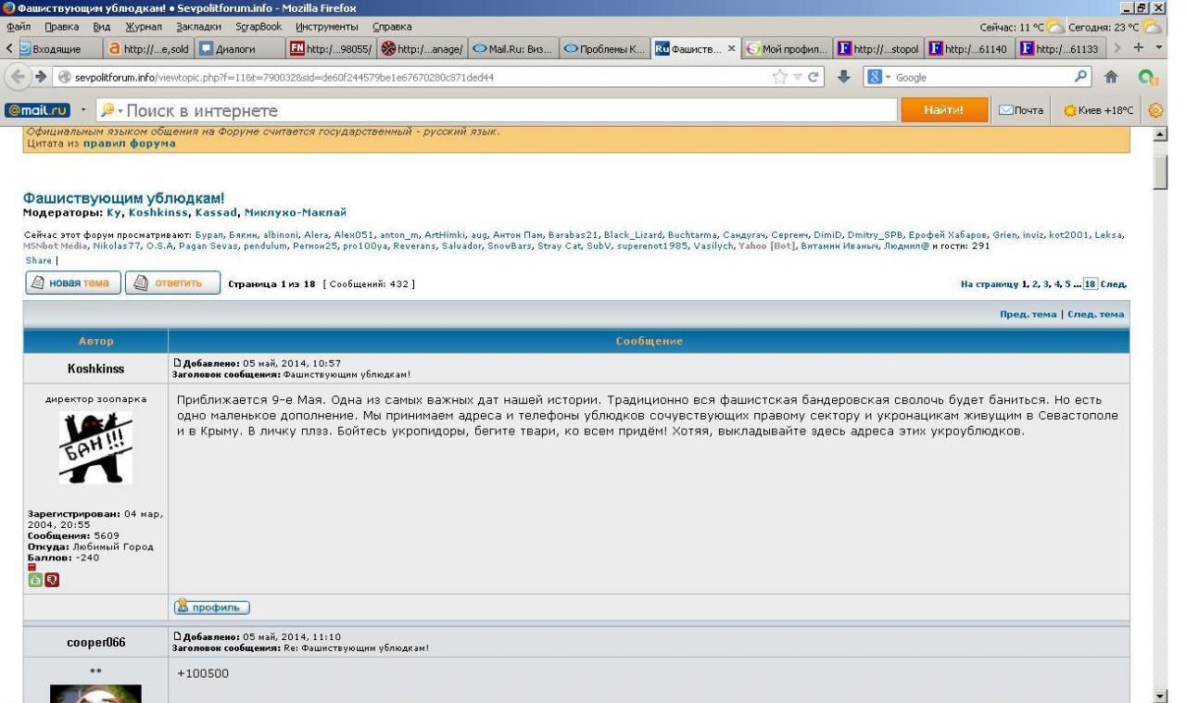Image resolution: width=1186 pixels, height=703 pixels.
Task: Click the browser back arrow button
Action: [15, 78]
